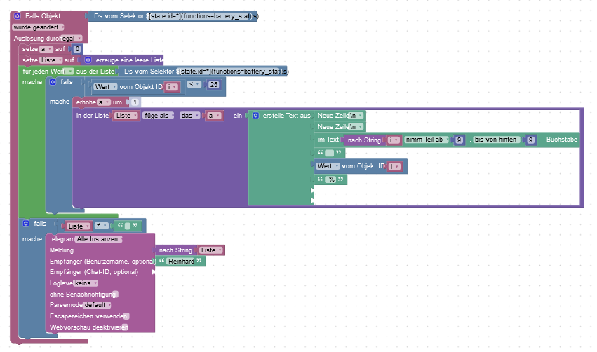Select the telegram block label
This screenshot has width=597, height=352.
pyautogui.click(x=62, y=239)
